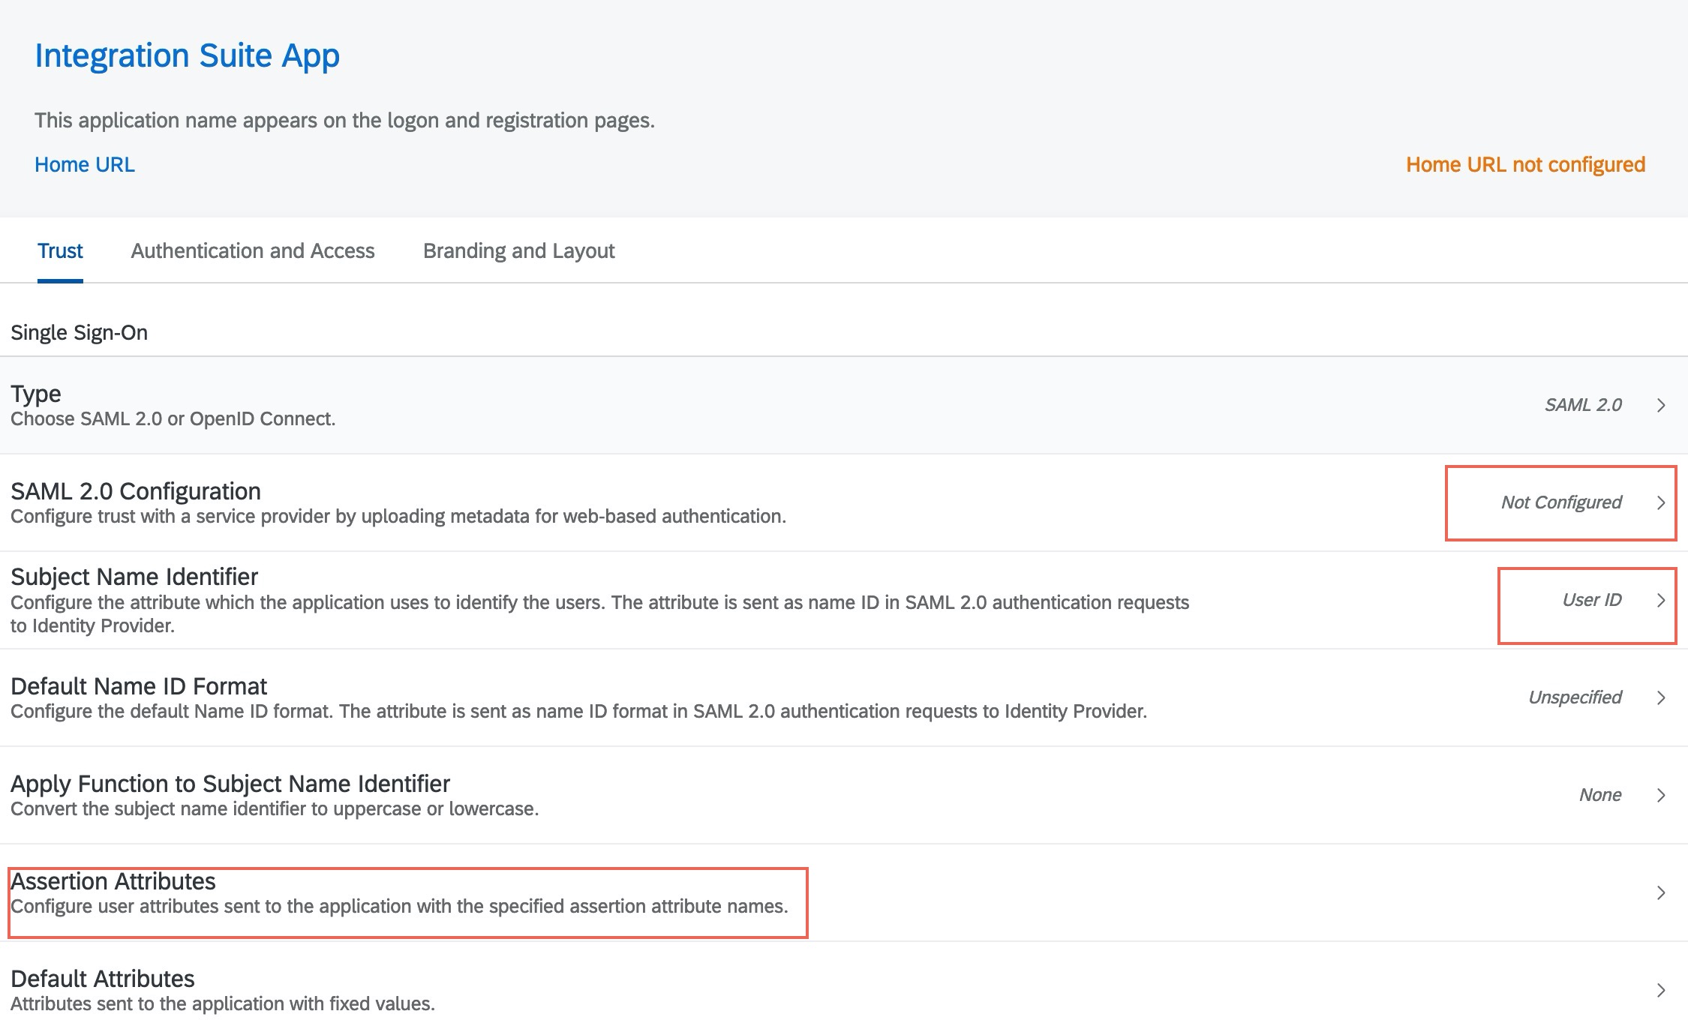
Task: Click chevron in Assertion Attributes row
Action: click(1660, 893)
